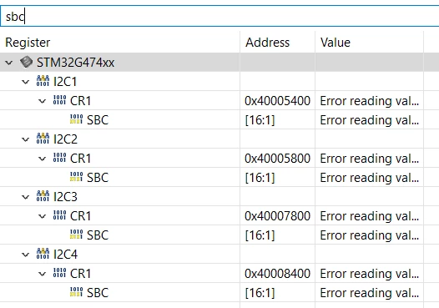Viewport: 439px width, 308px height.
Task: Collapse the STM32G474xx root node
Action: (x=9, y=63)
